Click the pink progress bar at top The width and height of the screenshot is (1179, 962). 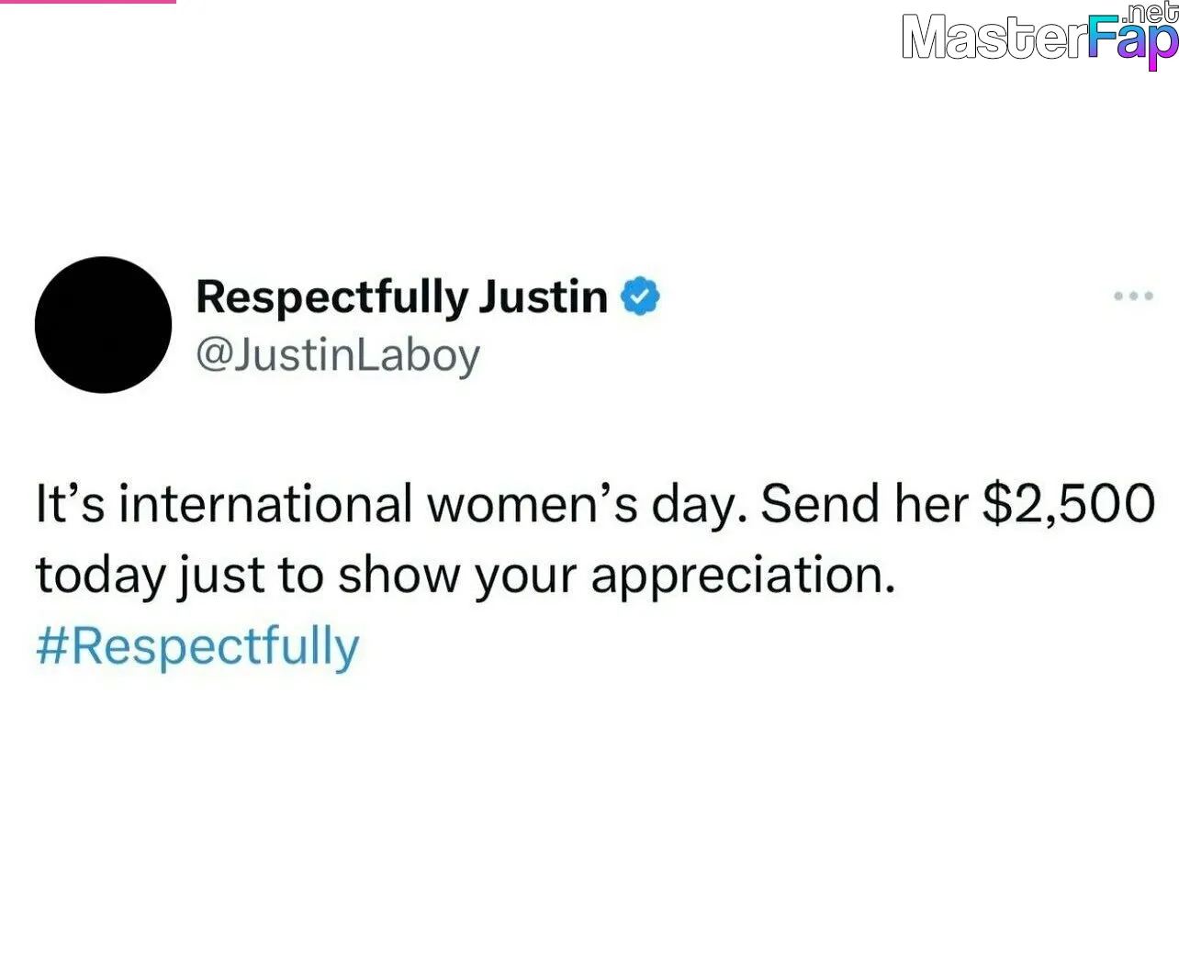(x=88, y=2)
